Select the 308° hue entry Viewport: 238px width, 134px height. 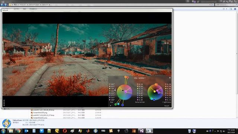(x=112, y=100)
